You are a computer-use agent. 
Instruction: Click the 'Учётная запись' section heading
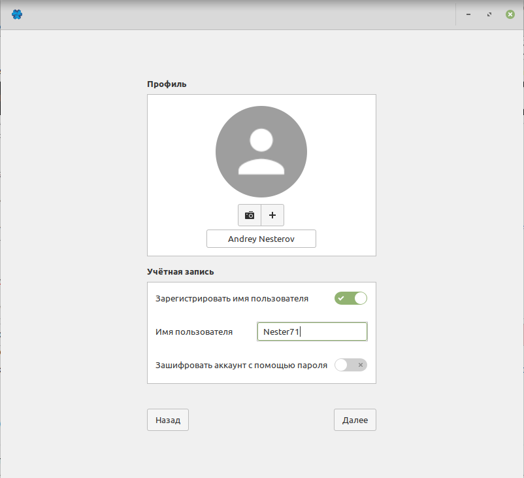coord(180,271)
